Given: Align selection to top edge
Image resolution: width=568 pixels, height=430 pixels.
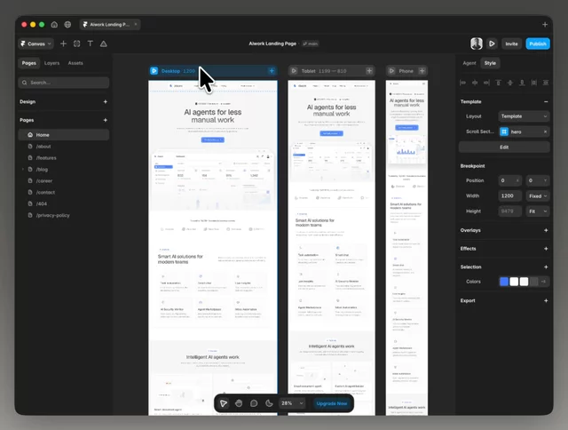Looking at the screenshot, I should tap(499, 83).
